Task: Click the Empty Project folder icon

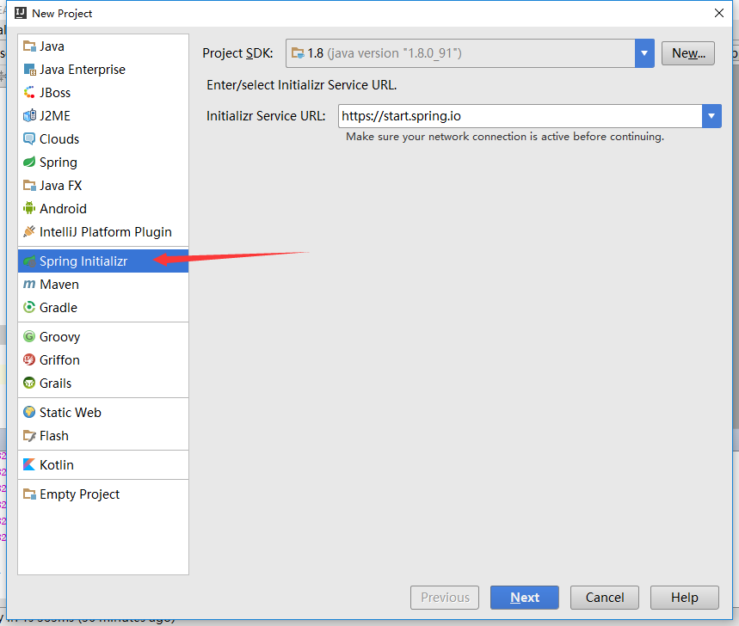Action: tap(29, 494)
